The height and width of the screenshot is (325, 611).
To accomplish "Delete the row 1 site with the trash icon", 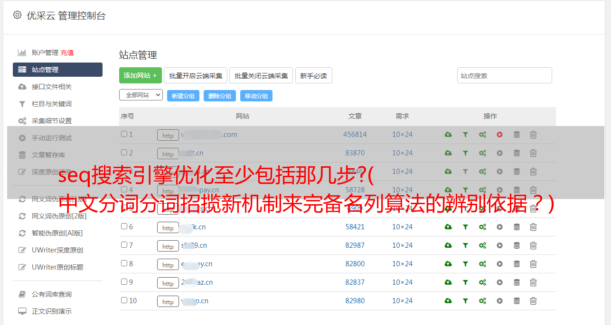I will 533,135.
